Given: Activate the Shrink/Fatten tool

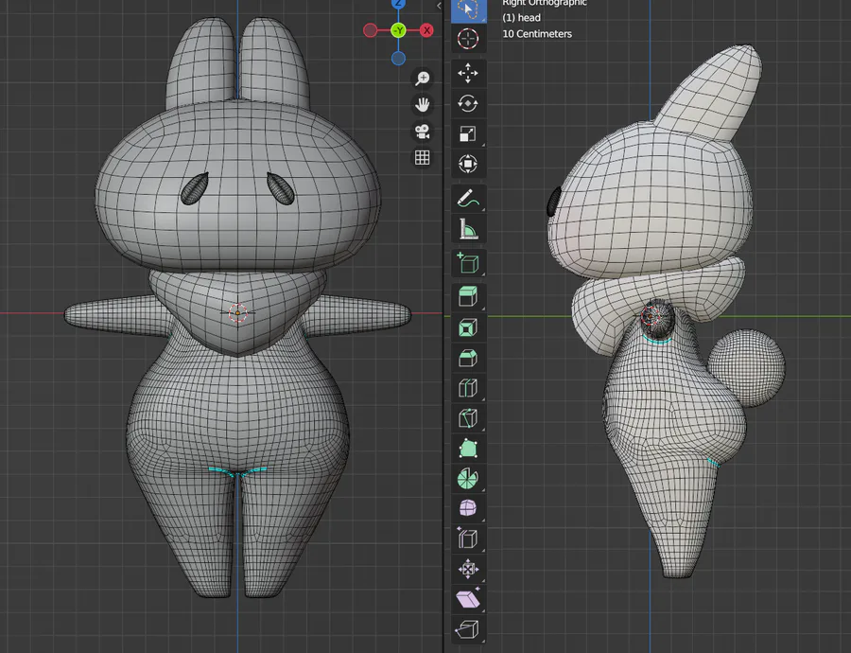Looking at the screenshot, I should pyautogui.click(x=468, y=570).
